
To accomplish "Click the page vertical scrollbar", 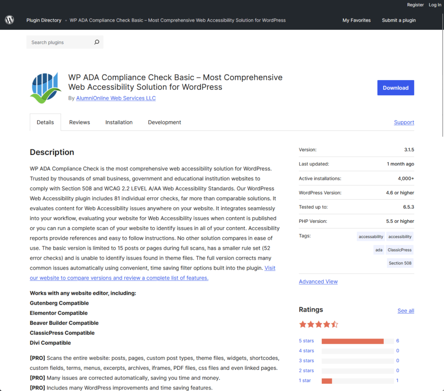I will coord(443,75).
